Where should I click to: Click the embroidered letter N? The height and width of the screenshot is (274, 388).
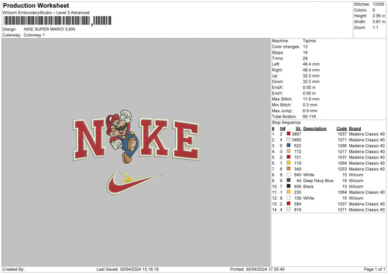(x=89, y=140)
